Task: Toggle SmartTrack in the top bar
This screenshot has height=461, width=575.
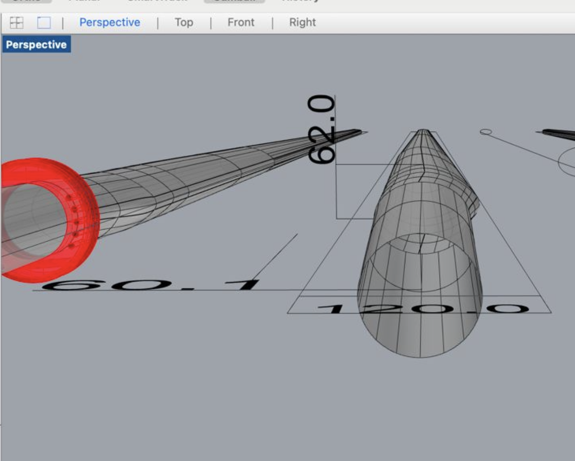Action: pos(157,1)
